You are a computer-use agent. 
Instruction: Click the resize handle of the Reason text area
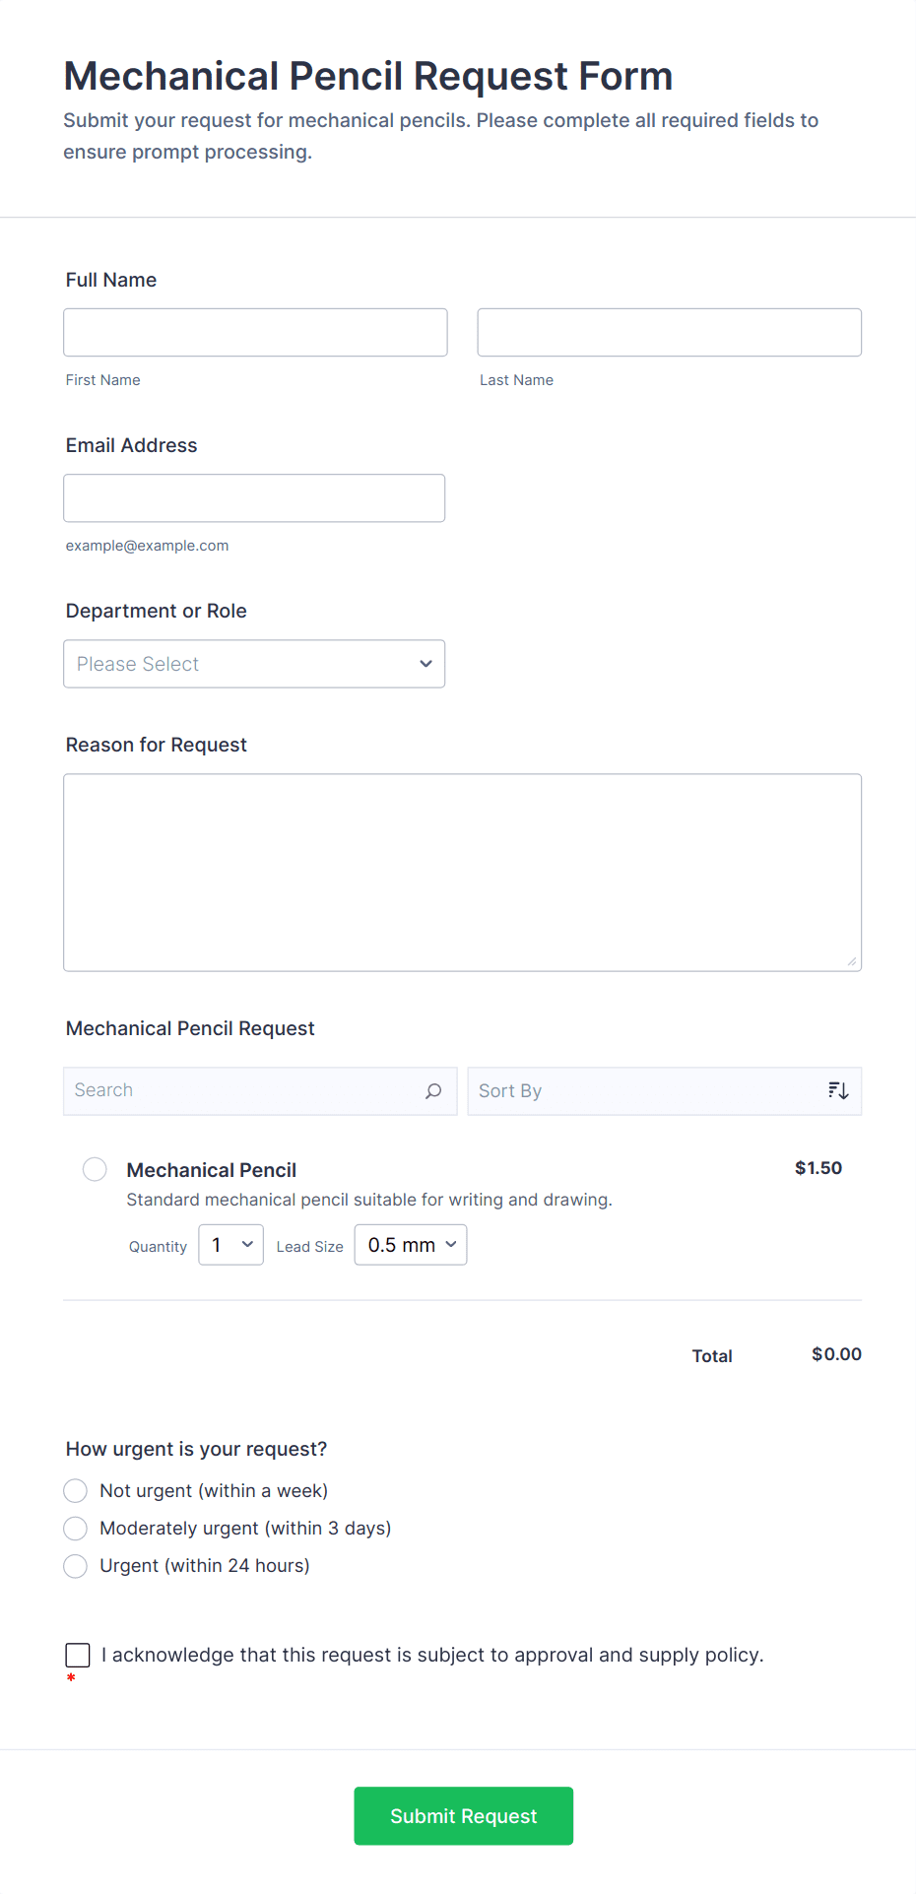852,961
